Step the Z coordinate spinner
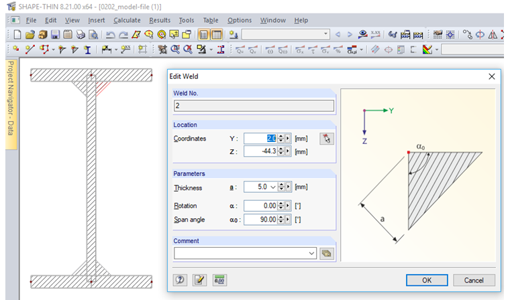 point(281,151)
